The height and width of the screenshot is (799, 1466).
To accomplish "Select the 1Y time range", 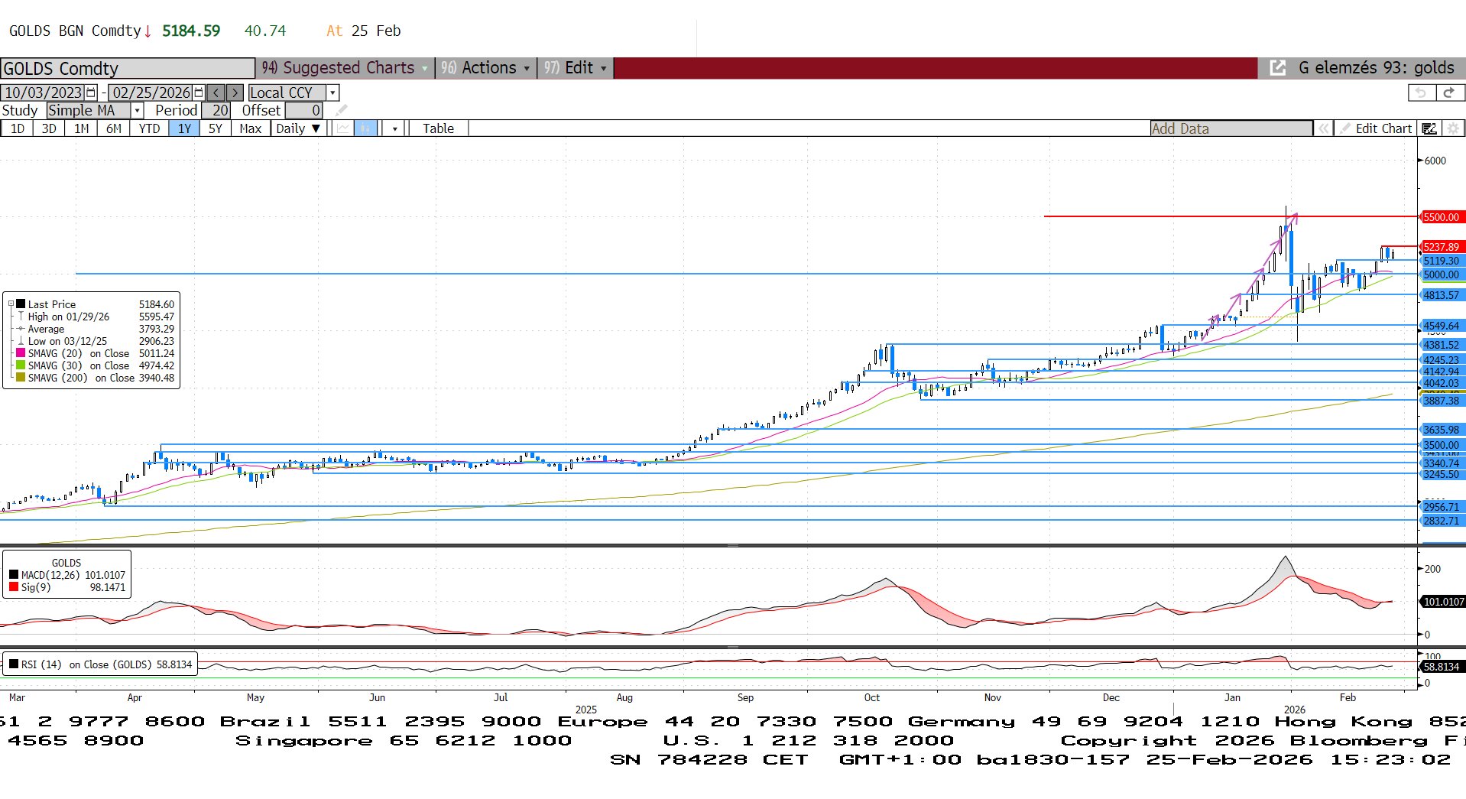I will (184, 128).
